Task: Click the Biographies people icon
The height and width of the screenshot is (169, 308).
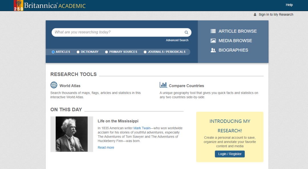Action: point(213,50)
